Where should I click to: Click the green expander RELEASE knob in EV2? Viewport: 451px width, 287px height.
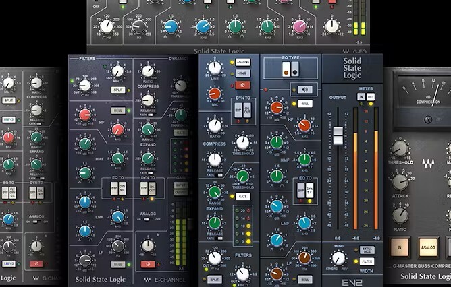[x=215, y=223]
